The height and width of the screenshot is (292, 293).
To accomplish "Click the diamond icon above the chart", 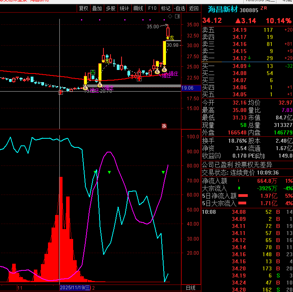I will 170,16.
